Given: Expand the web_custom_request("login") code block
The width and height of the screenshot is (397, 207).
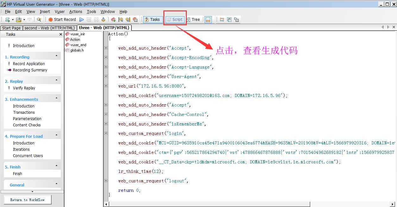Looking at the screenshot, I should pyautogui.click(x=106, y=133).
